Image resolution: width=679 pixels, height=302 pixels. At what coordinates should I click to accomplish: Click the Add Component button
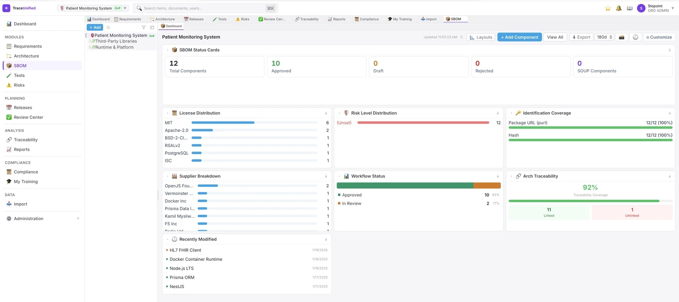click(x=519, y=37)
